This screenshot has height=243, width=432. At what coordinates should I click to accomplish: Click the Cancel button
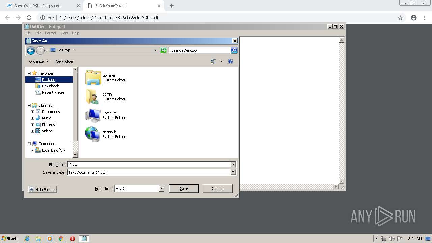pyautogui.click(x=218, y=189)
